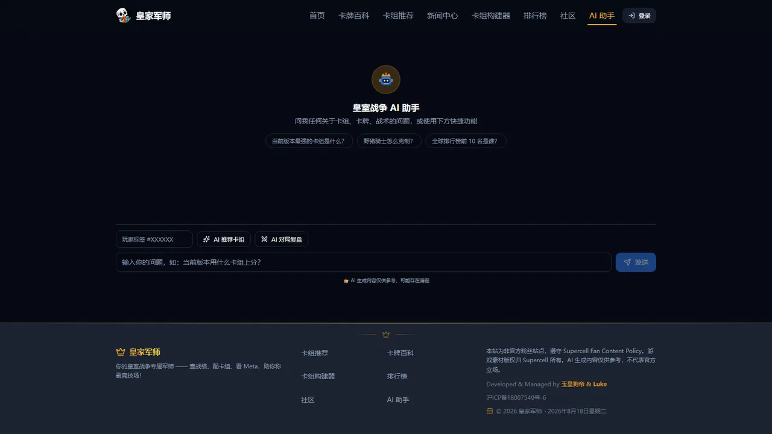Click the footer notice mentioning Supercell Fan Content Policy
772x434 pixels.
point(571,360)
